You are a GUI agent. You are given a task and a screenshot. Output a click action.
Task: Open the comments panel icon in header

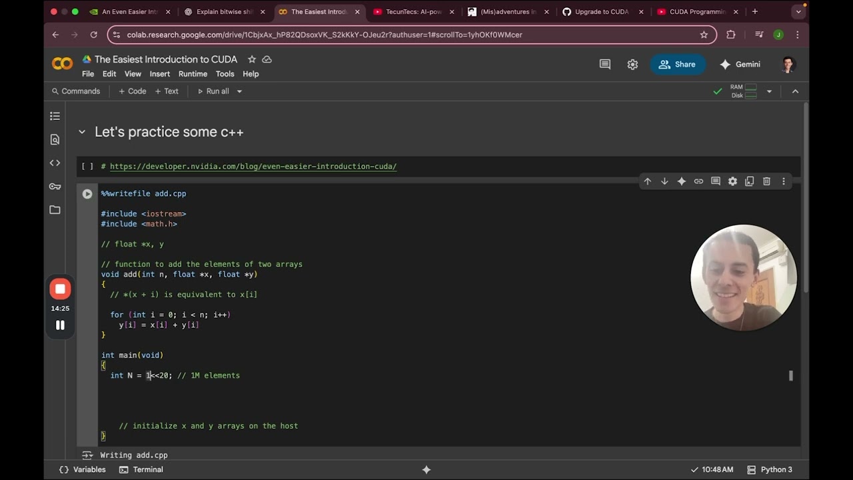pyautogui.click(x=605, y=65)
